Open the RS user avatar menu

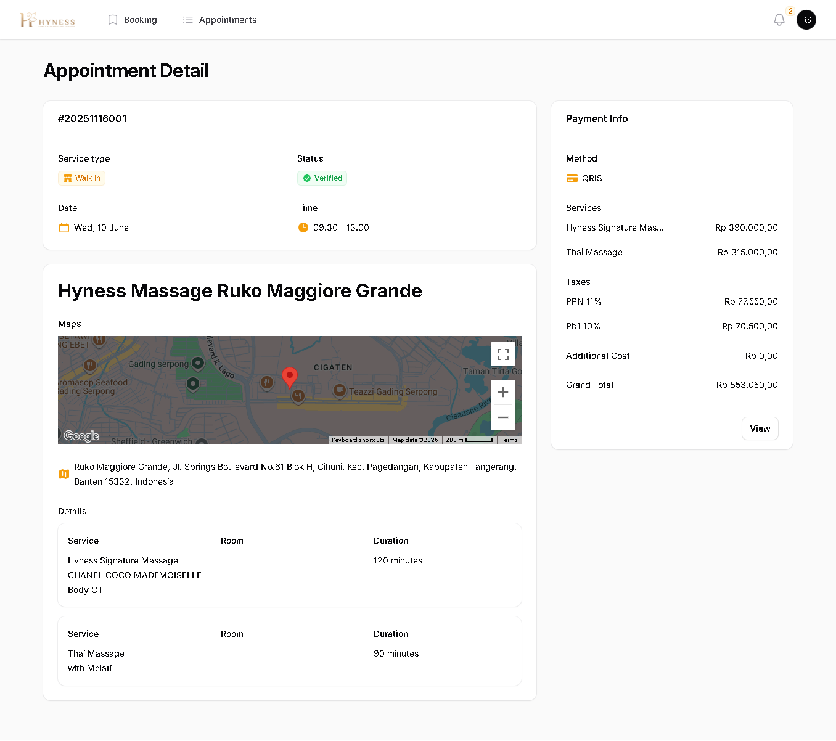(x=806, y=20)
